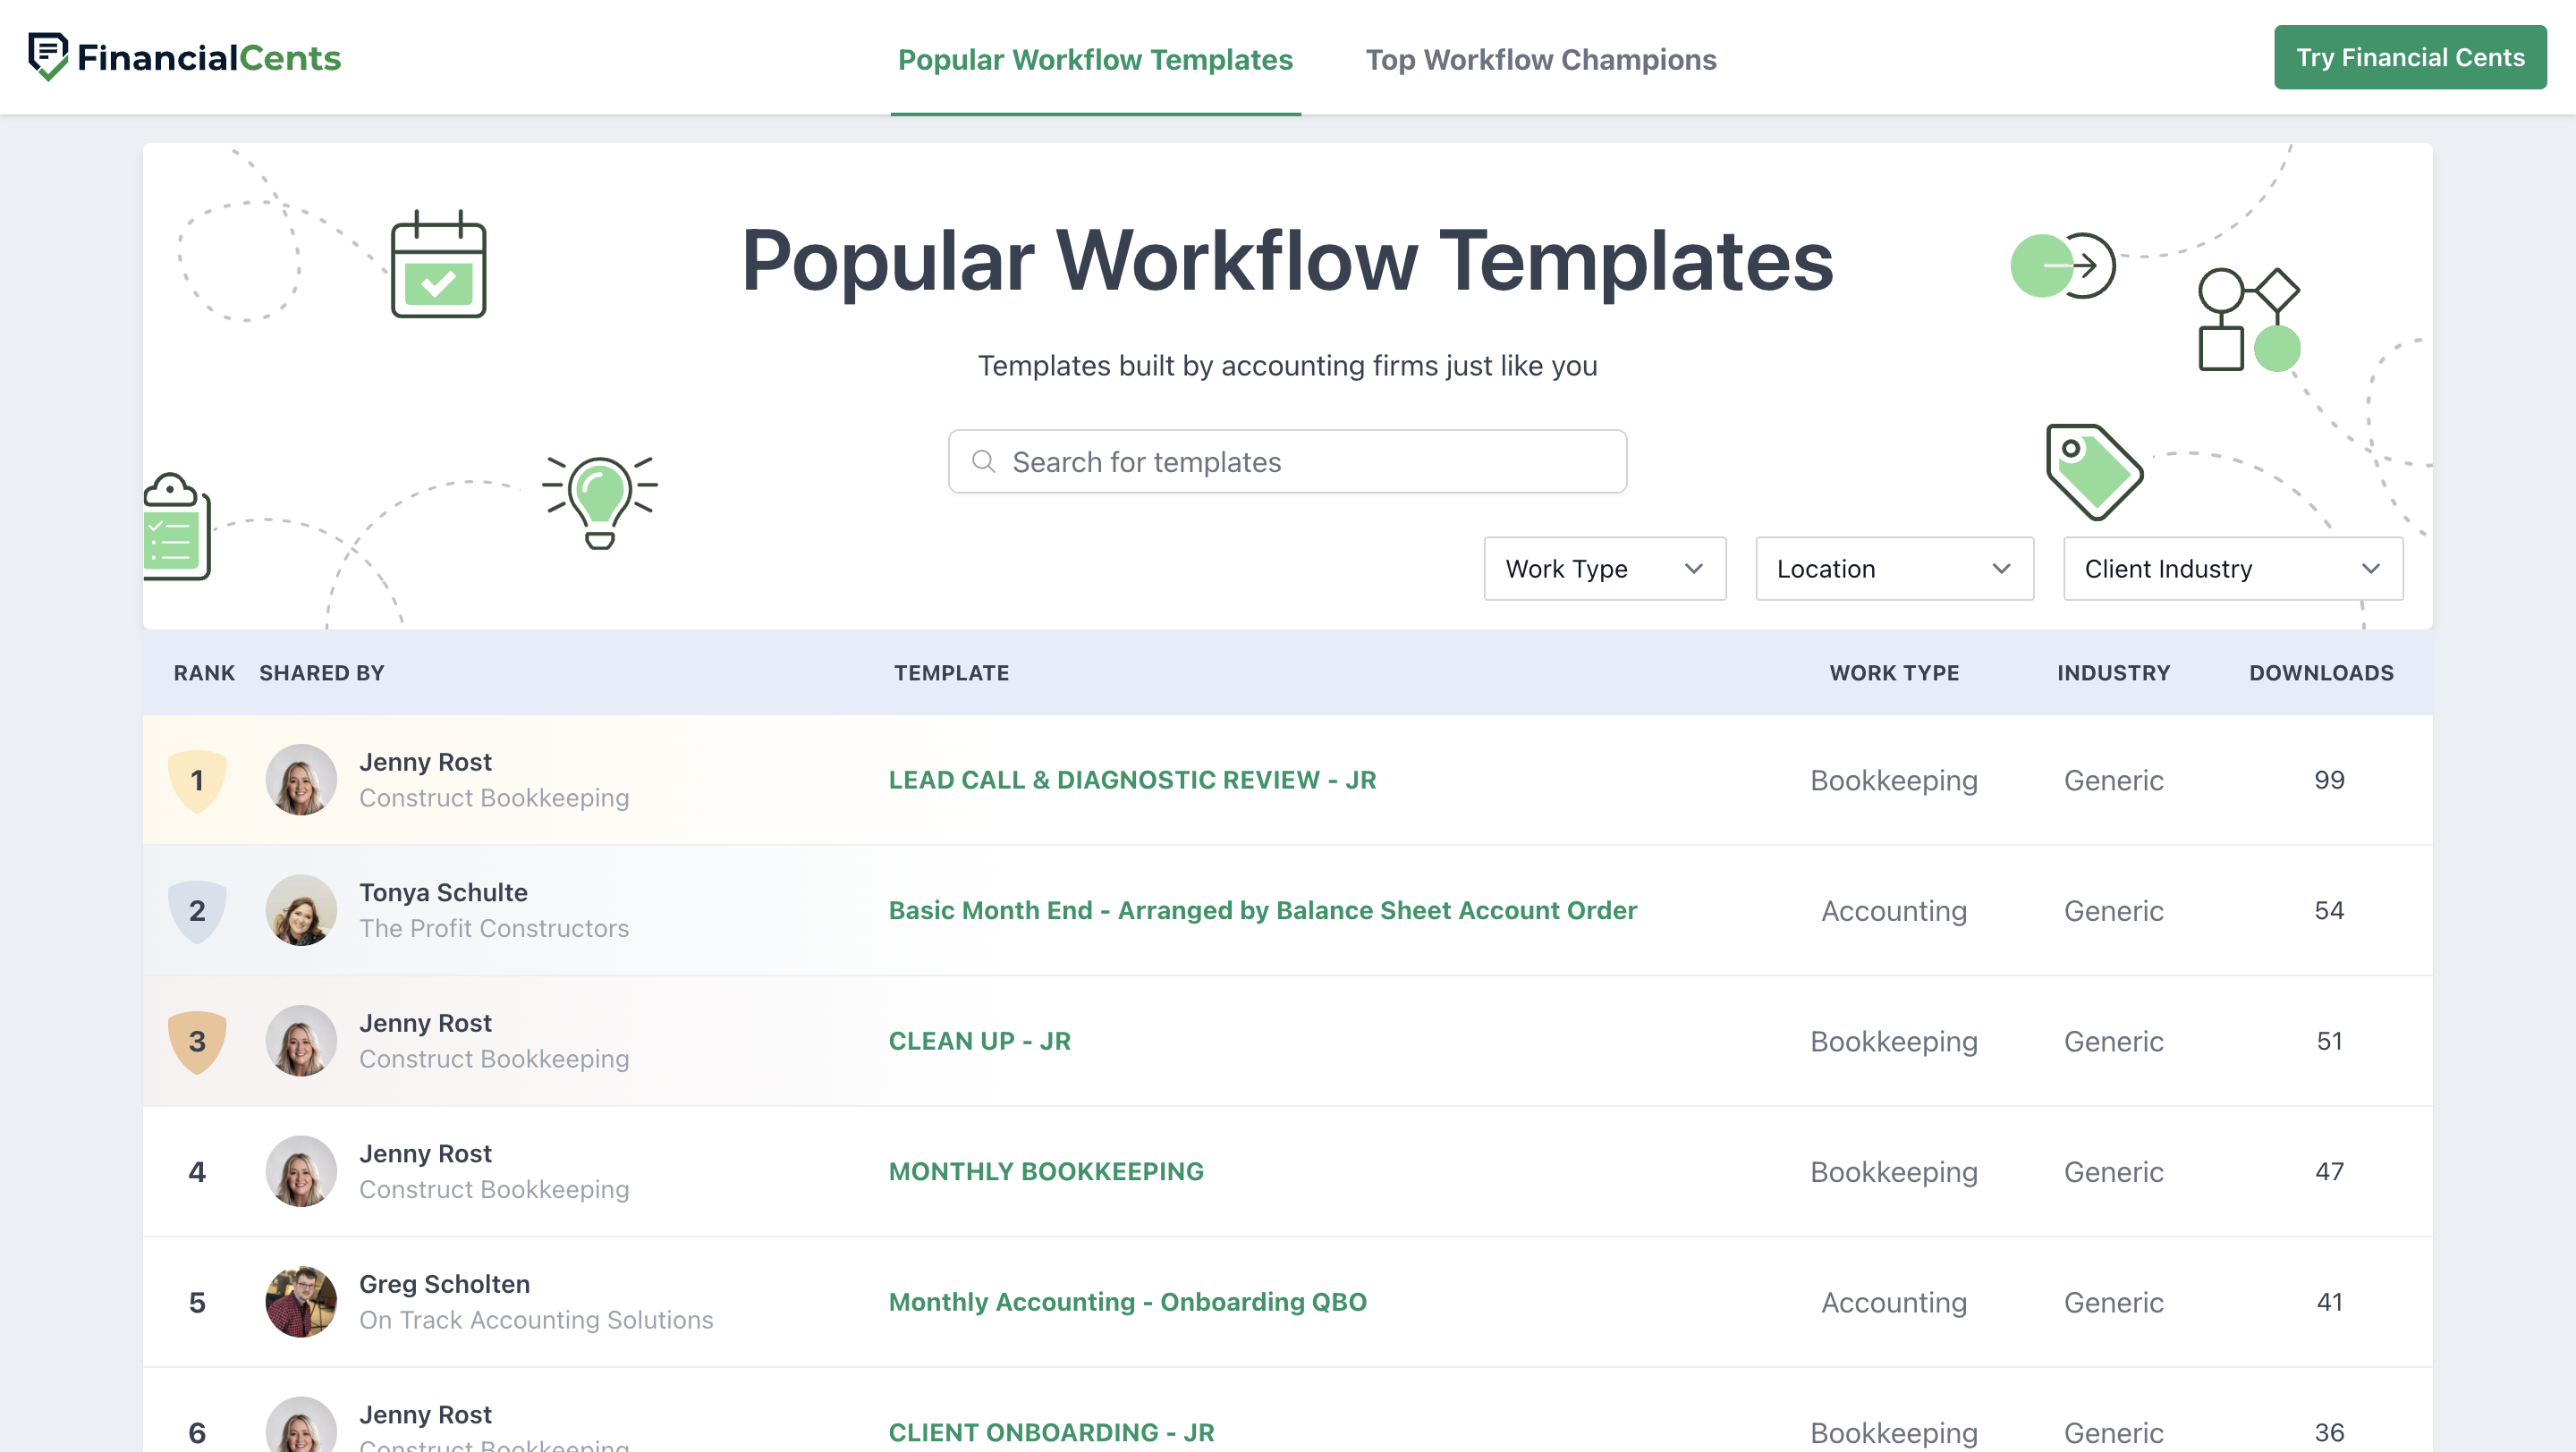Click the search magnifier icon in search bar
Image resolution: width=2576 pixels, height=1452 pixels.
pyautogui.click(x=982, y=460)
